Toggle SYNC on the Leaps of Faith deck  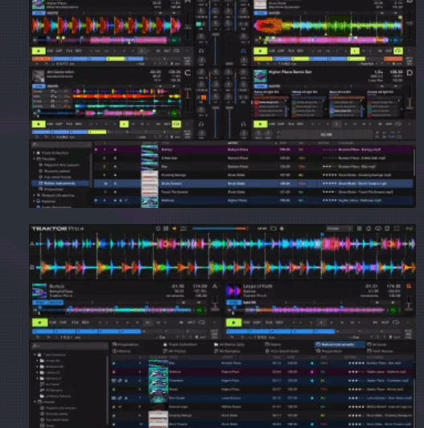[x=233, y=303]
